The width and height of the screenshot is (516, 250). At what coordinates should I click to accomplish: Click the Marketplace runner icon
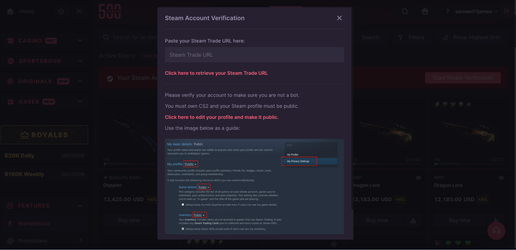10,223
